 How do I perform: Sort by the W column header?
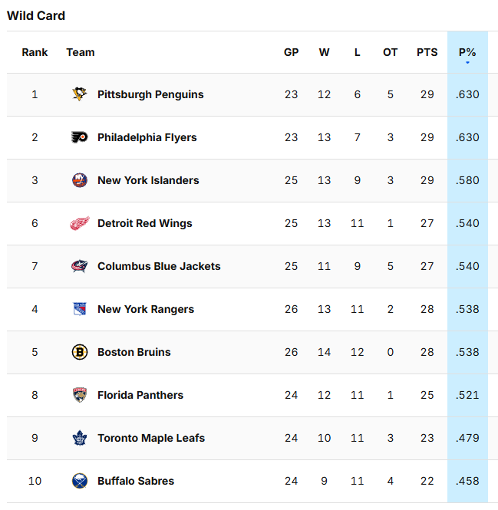click(x=325, y=52)
